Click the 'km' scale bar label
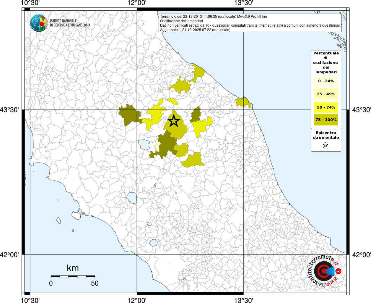Screen dimensions: 371x303 click(x=73, y=268)
